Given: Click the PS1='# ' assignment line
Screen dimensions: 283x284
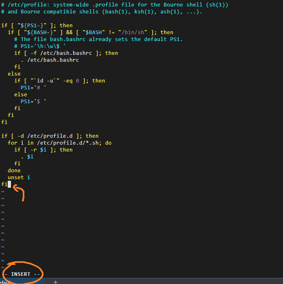Looking at the screenshot, I should (33, 87).
